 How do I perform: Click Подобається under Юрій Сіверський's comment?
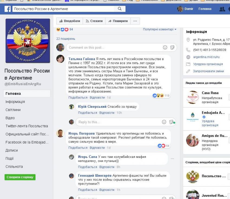pyautogui.click(x=88, y=113)
